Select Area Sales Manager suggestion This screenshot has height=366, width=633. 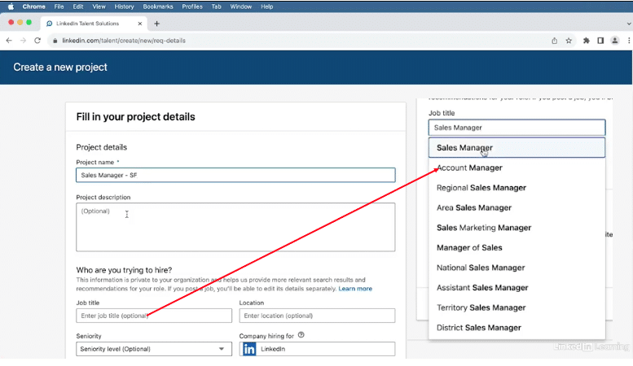tap(517, 207)
